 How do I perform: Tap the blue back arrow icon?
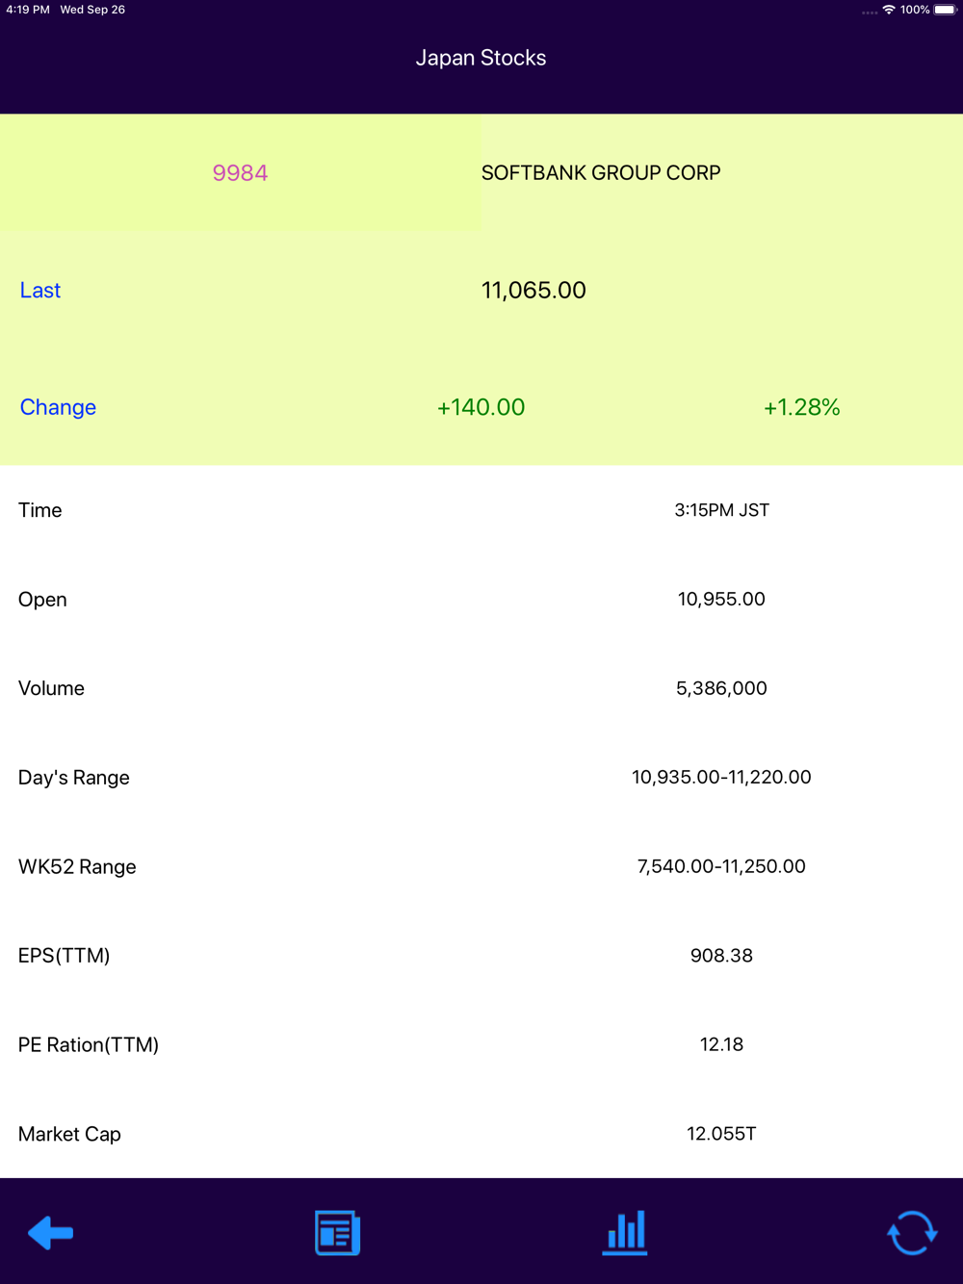tap(51, 1232)
